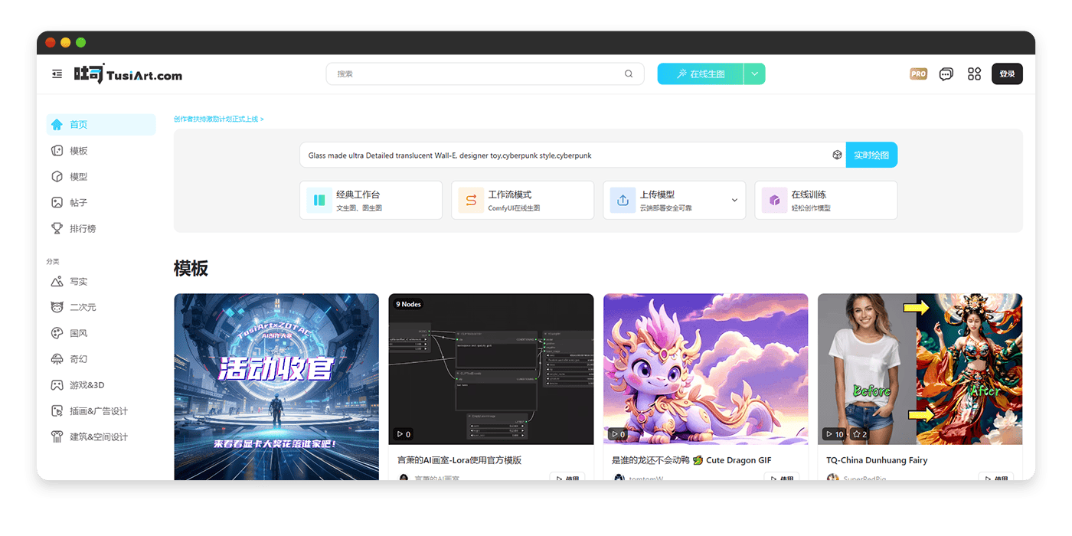Open the 创作者扶持激励计划正式上线 link
Image resolution: width=1072 pixels, height=536 pixels.
(x=219, y=119)
